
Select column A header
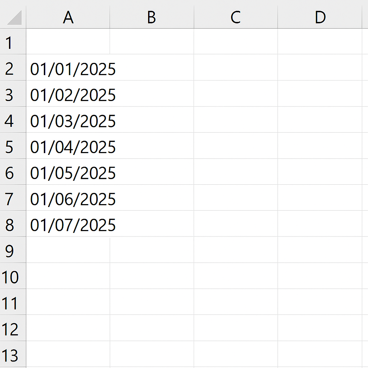[68, 17]
